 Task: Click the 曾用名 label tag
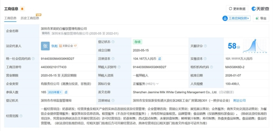(46, 33)
